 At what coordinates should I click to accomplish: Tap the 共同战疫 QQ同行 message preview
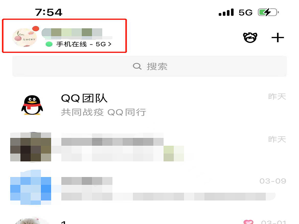104,112
